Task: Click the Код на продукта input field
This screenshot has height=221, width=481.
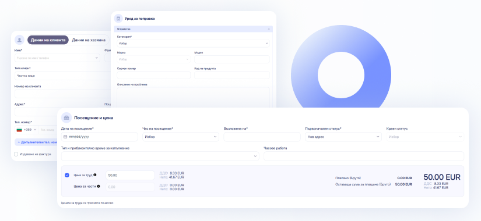Action: click(x=232, y=75)
